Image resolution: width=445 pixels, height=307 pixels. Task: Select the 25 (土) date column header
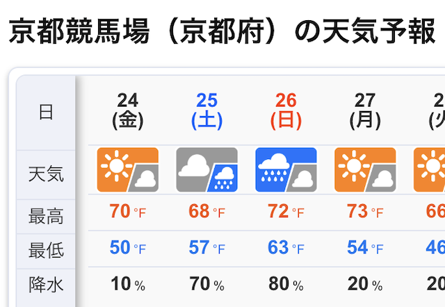[207, 111]
